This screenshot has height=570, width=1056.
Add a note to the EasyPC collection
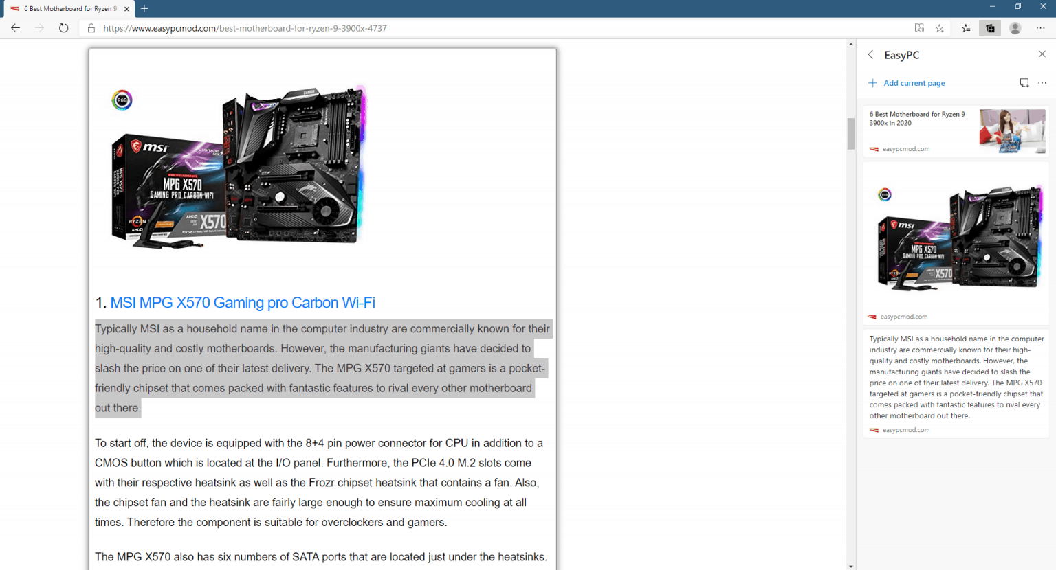tap(1024, 82)
